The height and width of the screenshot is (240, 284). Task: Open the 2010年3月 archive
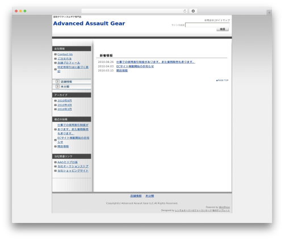(65, 109)
